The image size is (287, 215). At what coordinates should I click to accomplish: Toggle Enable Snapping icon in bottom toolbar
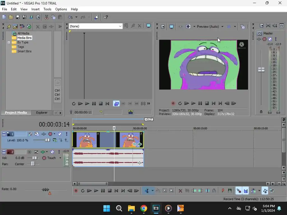(x=239, y=191)
